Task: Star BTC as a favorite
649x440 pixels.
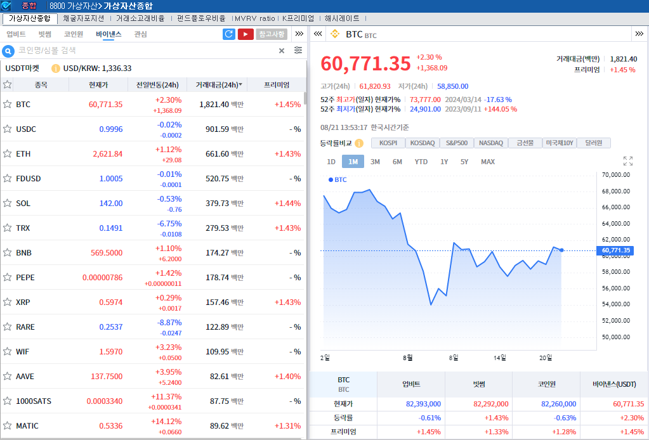Action: click(8, 104)
